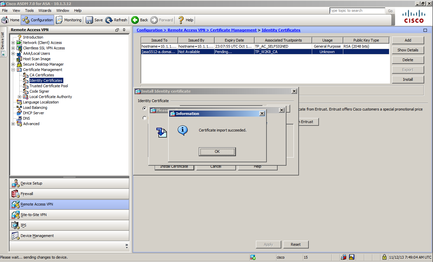Open the Window menu
Viewport: 433px width, 262px height.
[63, 10]
